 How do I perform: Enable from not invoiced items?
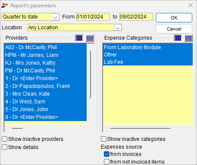pos(106,162)
